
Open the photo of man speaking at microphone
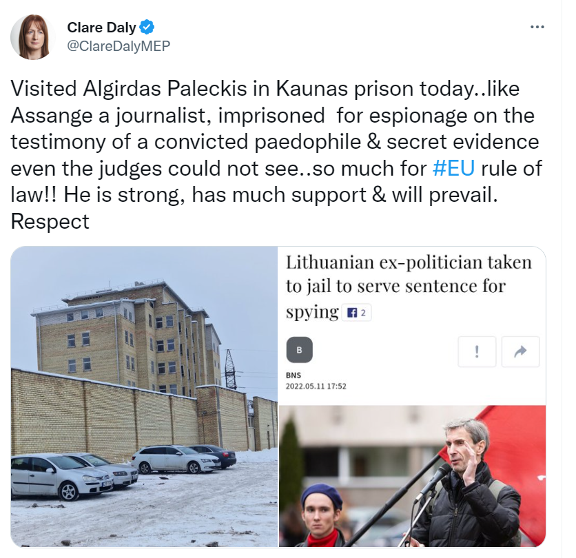click(x=412, y=476)
